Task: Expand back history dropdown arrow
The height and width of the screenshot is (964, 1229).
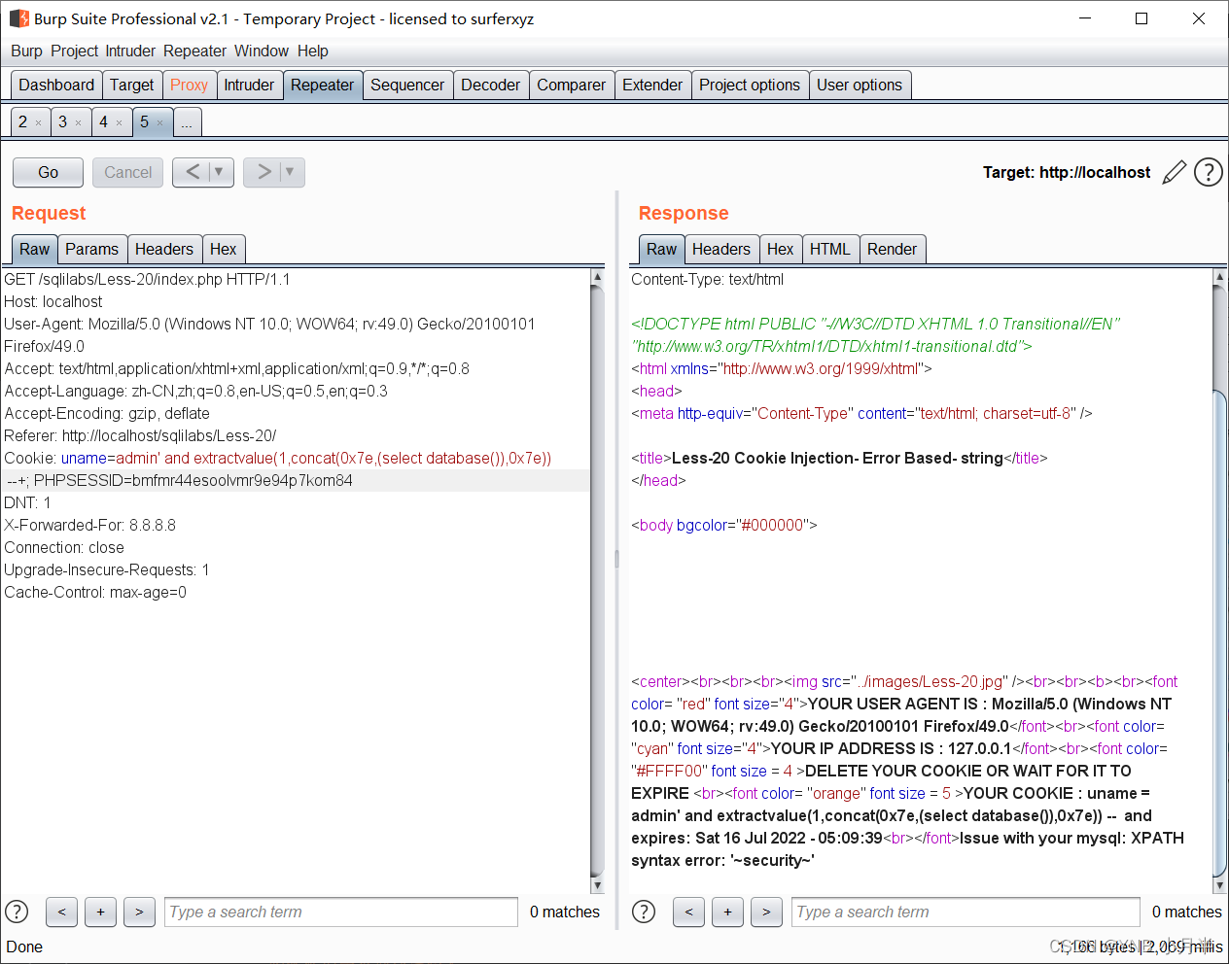Action: pyautogui.click(x=220, y=172)
